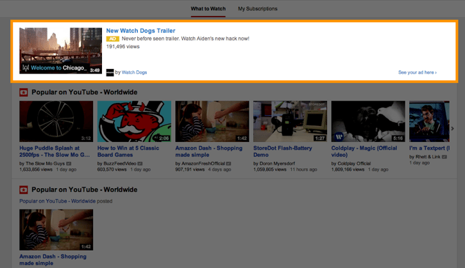The width and height of the screenshot is (465, 268).
Task: Play the Monopoly man board games thumbnail
Action: pos(134,122)
